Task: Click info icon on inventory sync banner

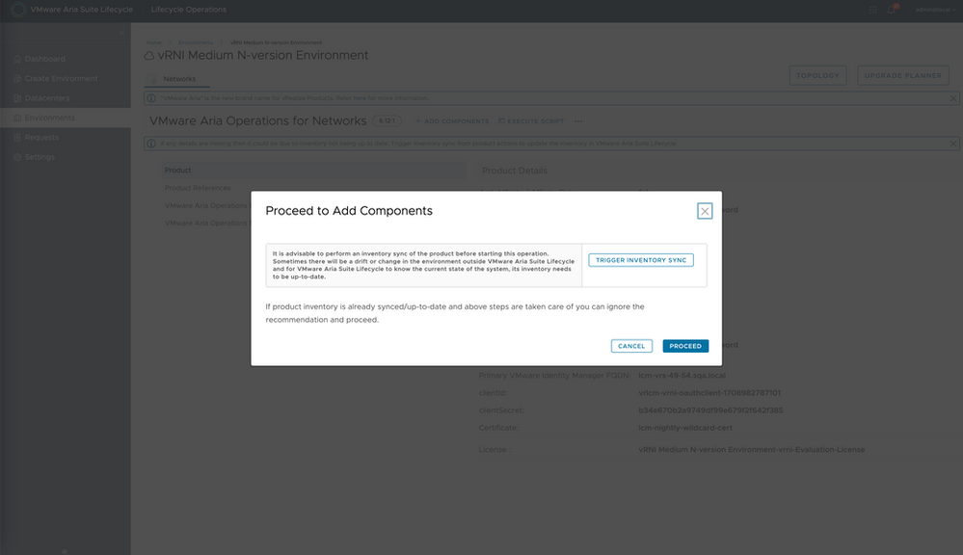Action: [x=151, y=144]
